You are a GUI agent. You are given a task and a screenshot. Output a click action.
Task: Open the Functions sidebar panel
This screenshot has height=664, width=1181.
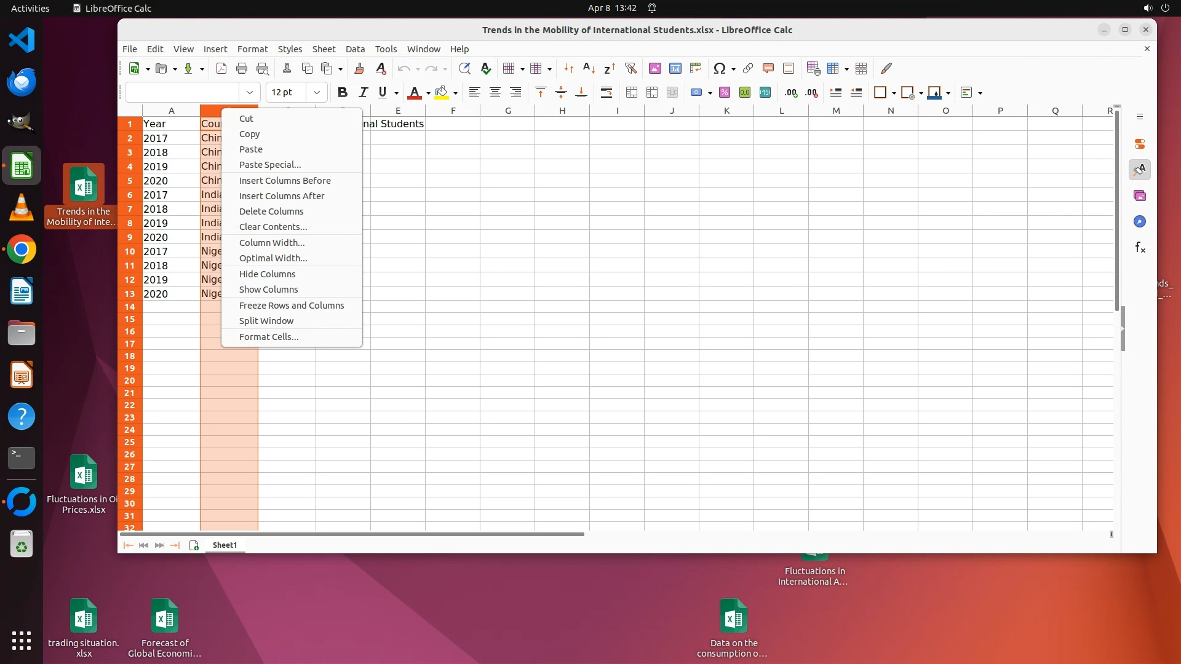pos(1139,248)
